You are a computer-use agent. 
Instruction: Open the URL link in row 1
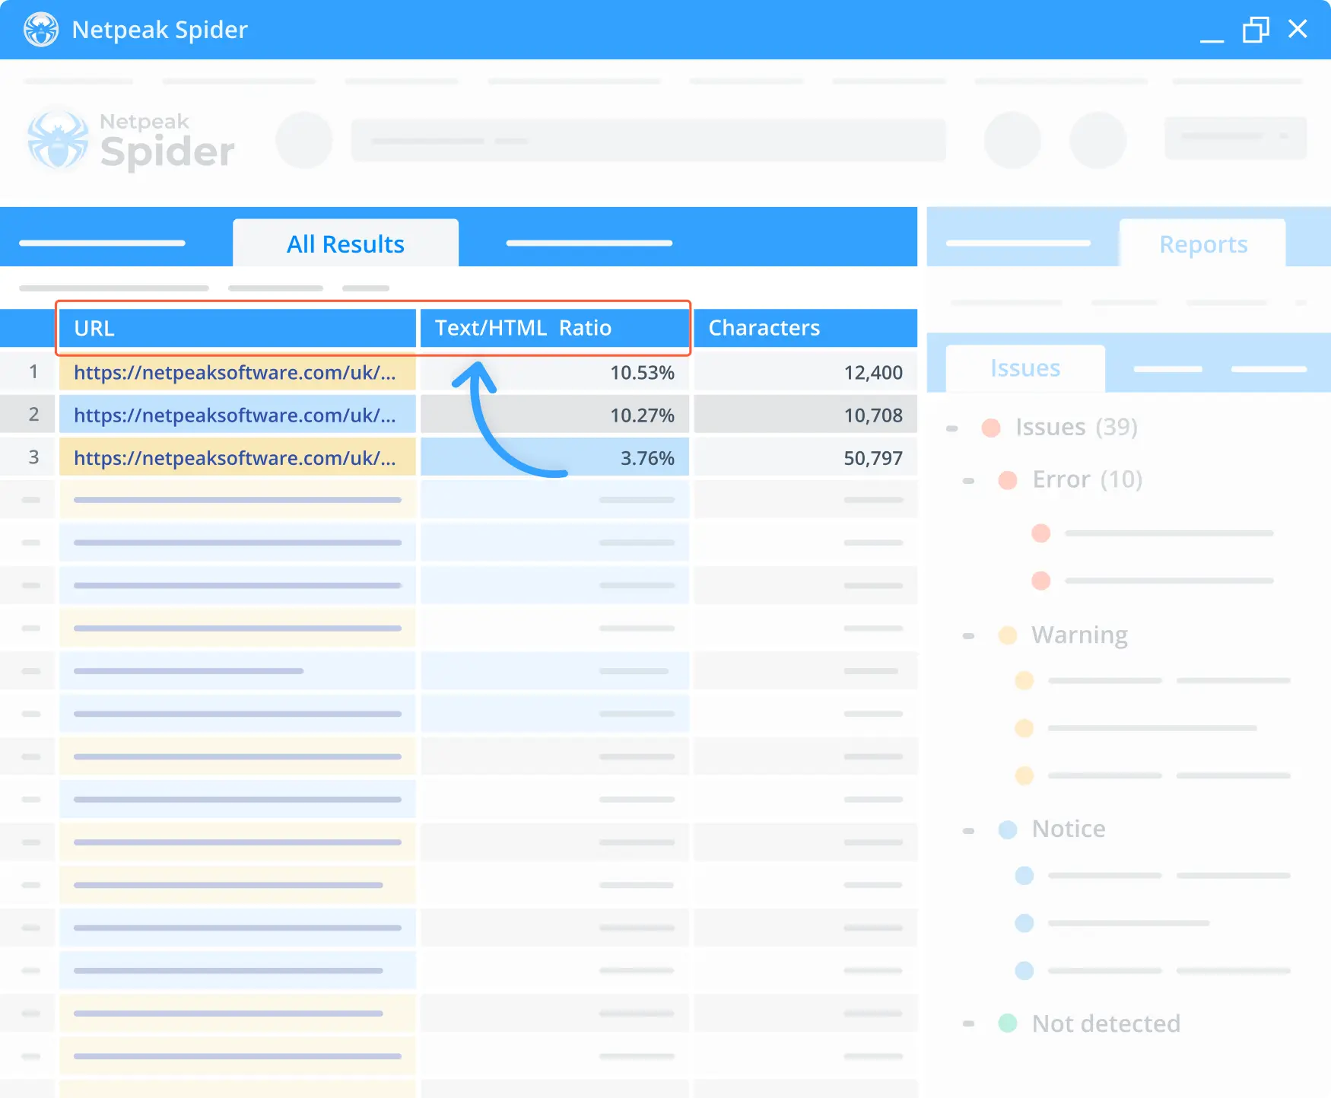(x=234, y=372)
